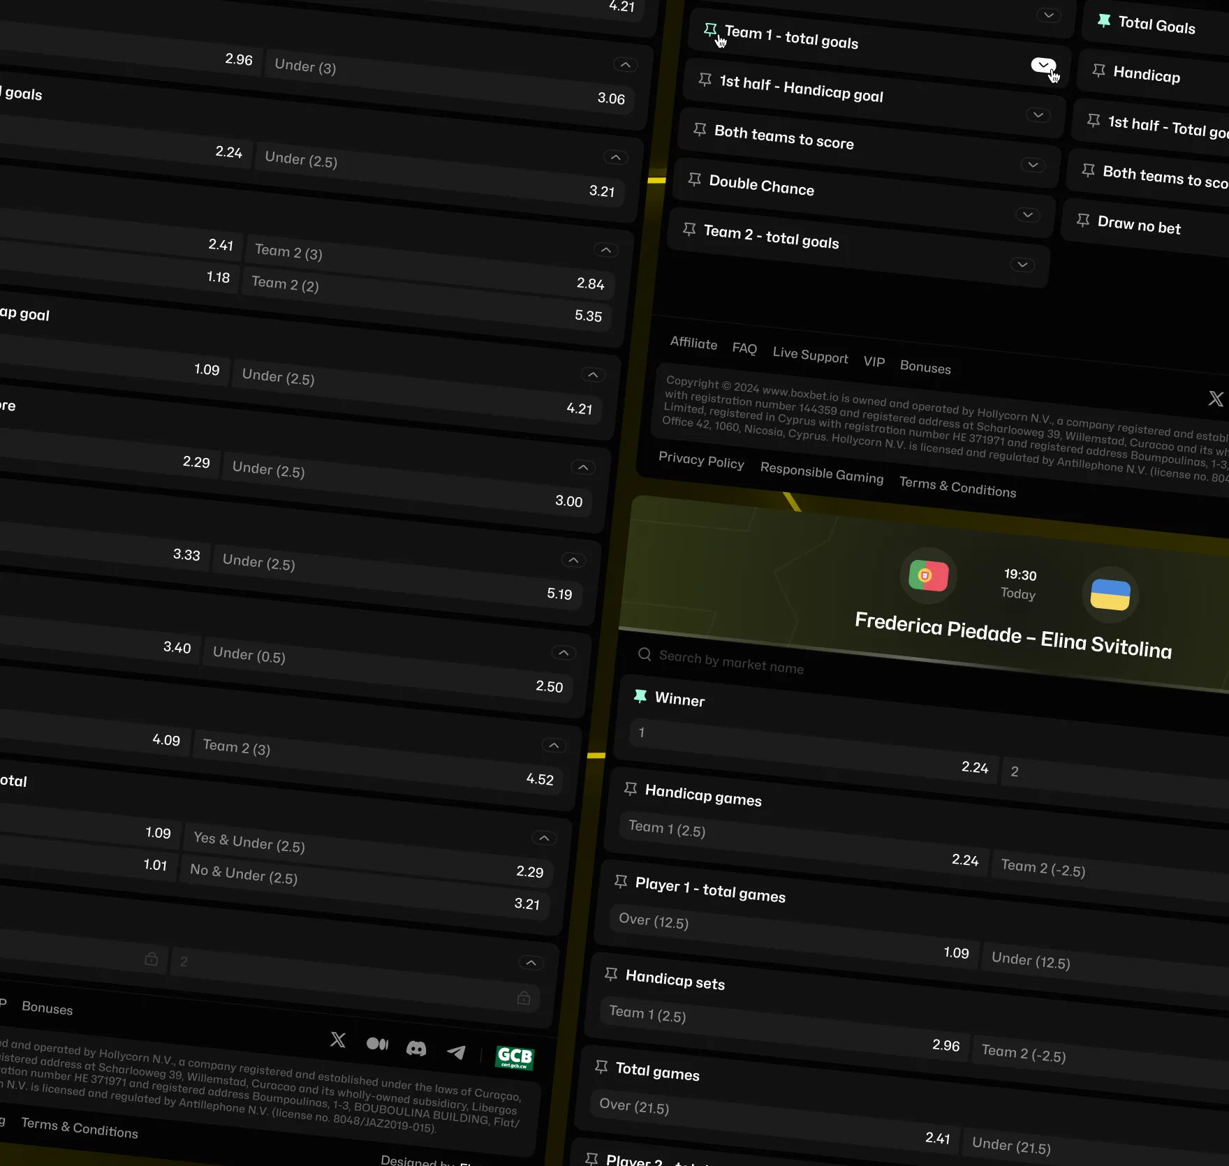
Task: Pin the Player 1 - total games market
Action: pyautogui.click(x=621, y=881)
